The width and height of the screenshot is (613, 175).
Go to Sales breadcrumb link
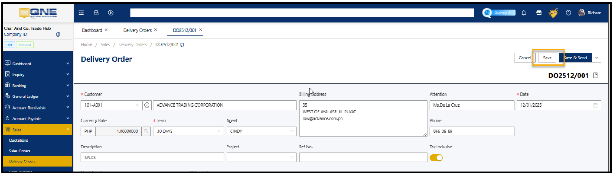pos(105,45)
